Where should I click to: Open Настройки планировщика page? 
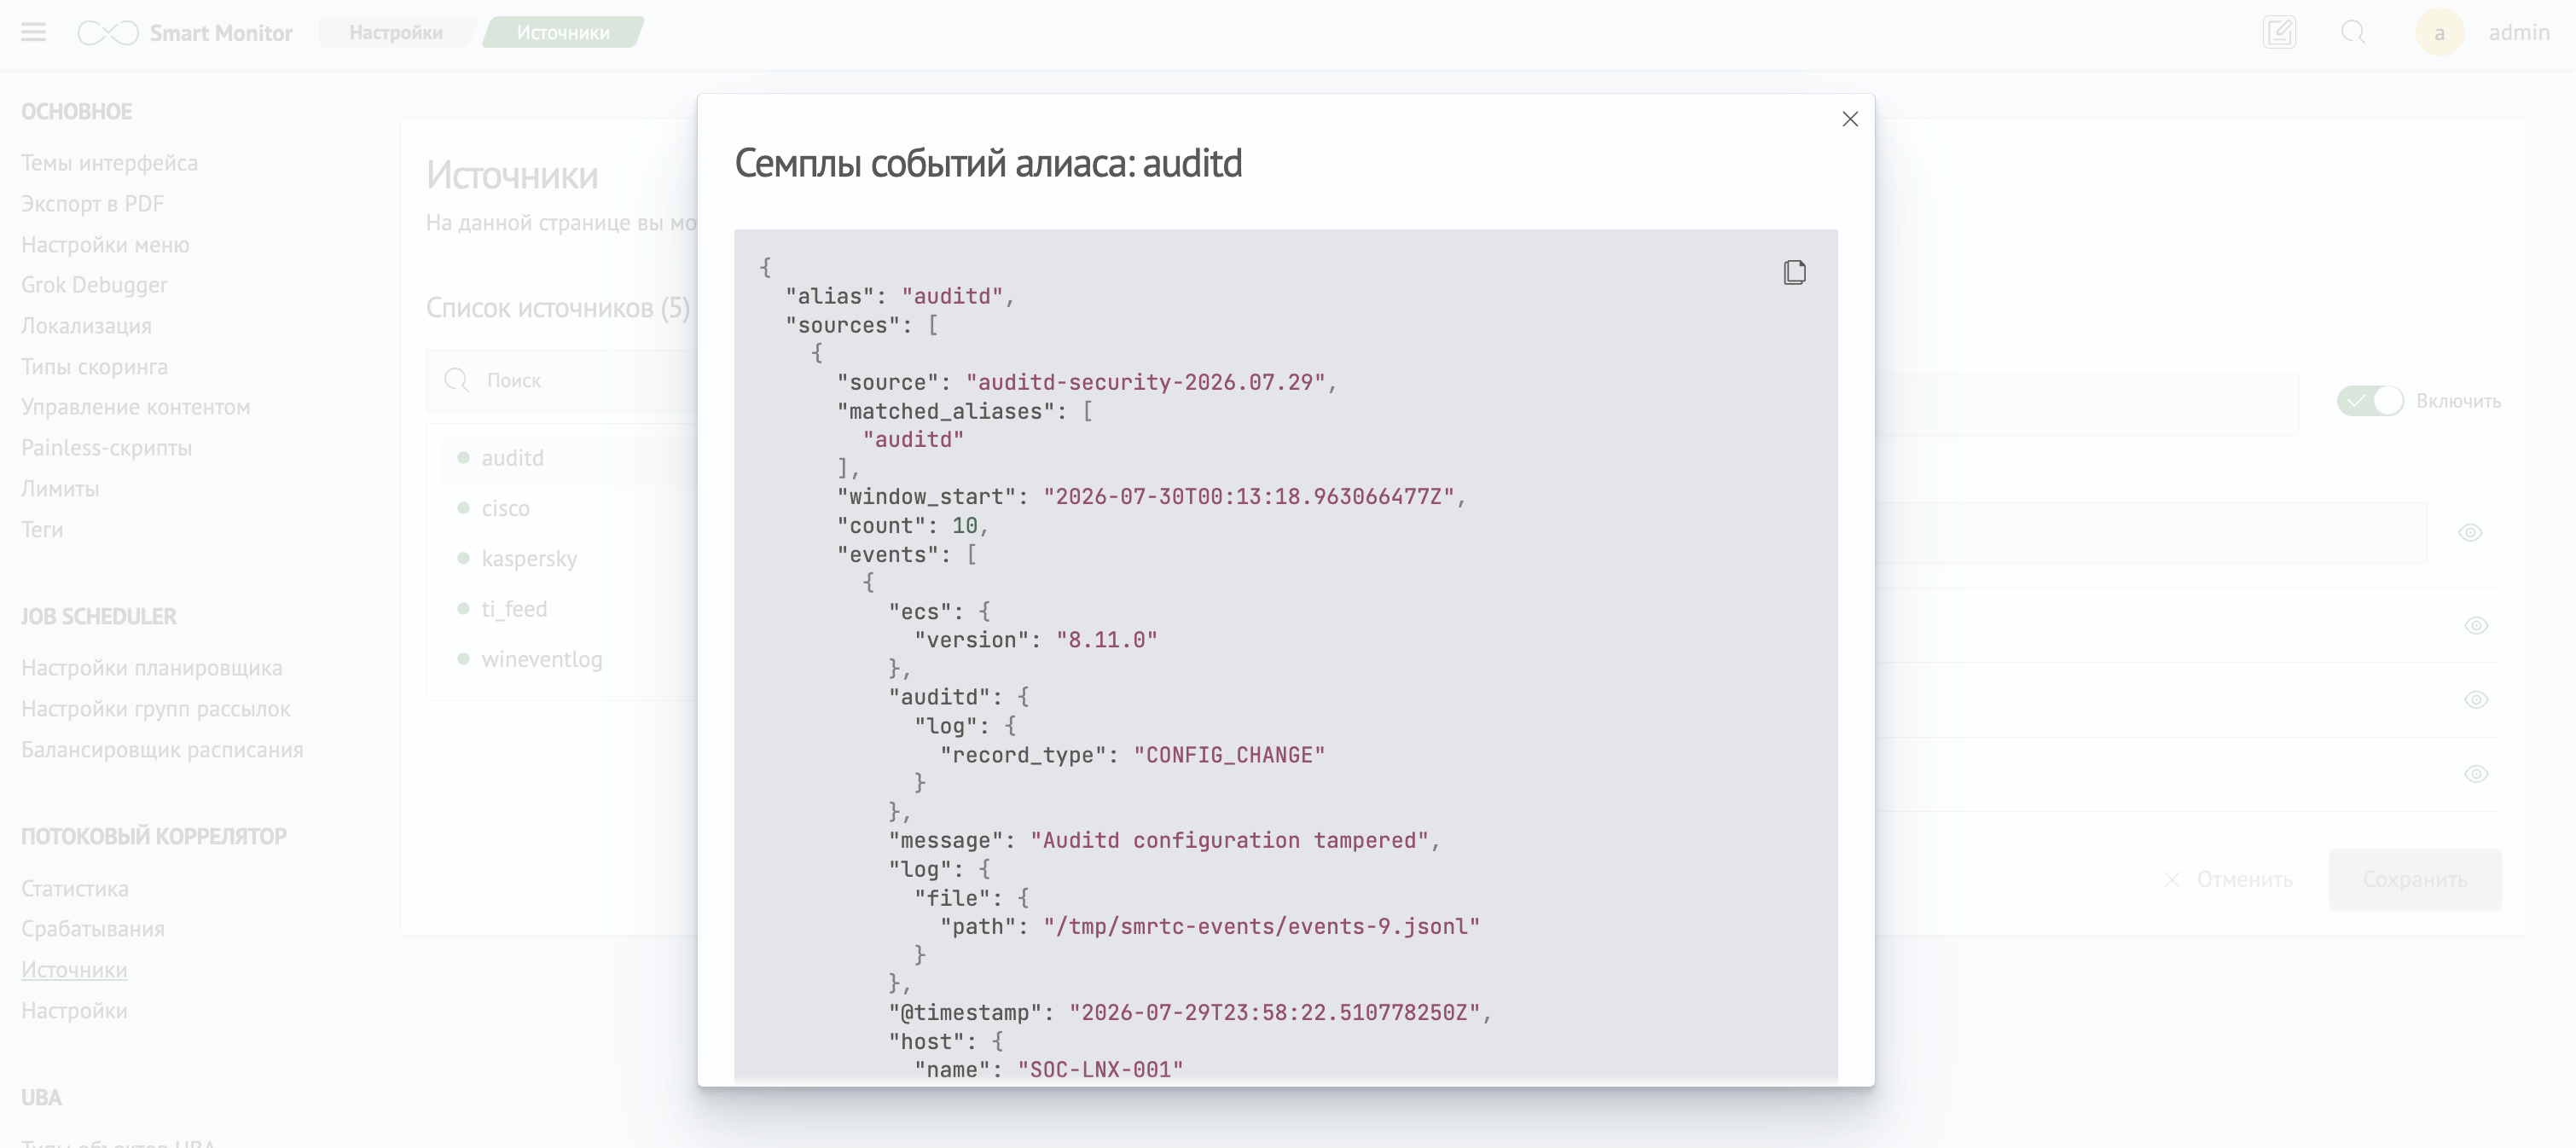tap(152, 668)
